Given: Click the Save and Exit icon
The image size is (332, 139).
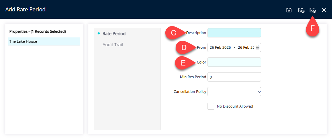Looking at the screenshot, I should click(x=313, y=10).
